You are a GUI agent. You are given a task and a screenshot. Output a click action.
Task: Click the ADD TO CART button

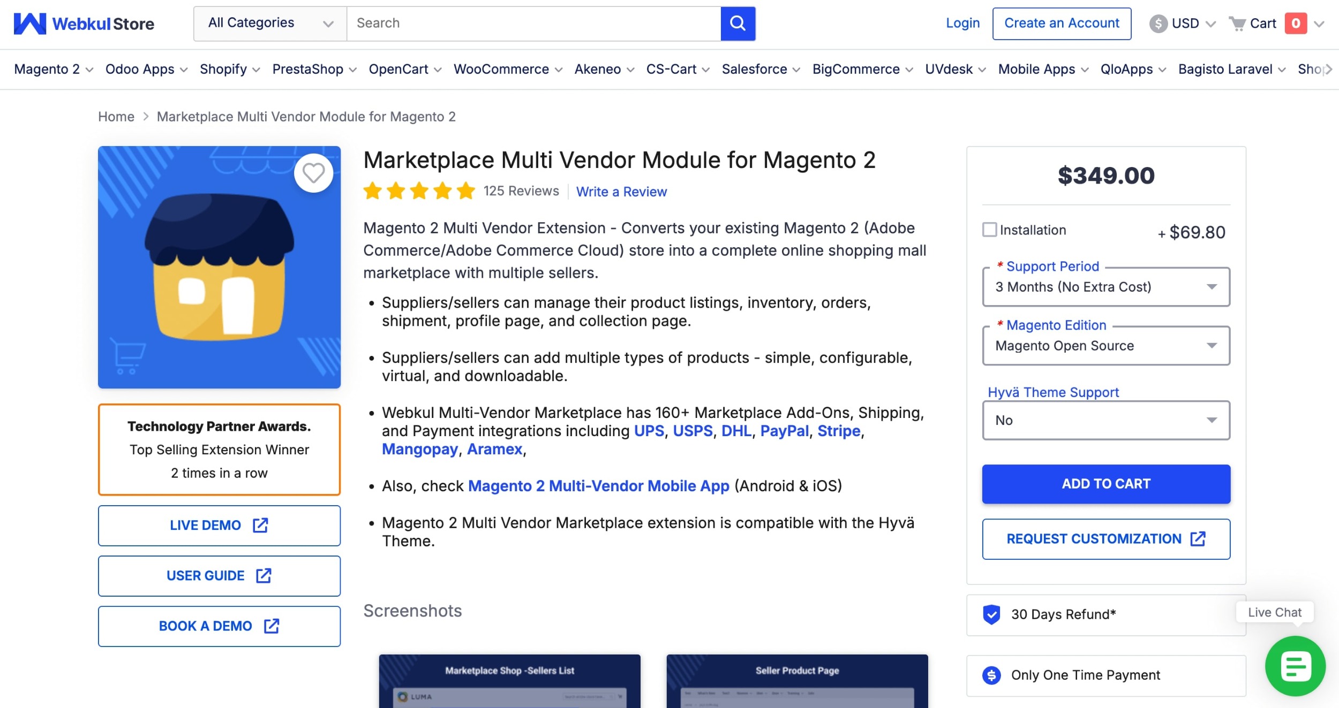(x=1105, y=484)
